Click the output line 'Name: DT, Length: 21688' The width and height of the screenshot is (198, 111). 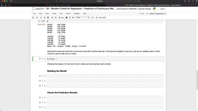(67, 46)
